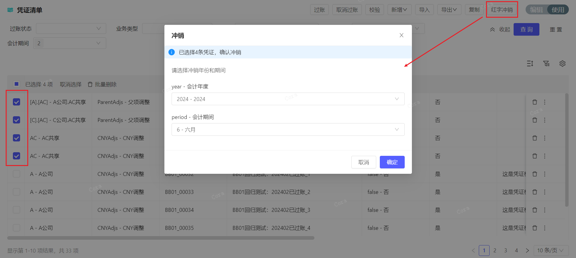576x258 pixels.
Task: Toggle the select-all header checkbox
Action: tap(16, 84)
